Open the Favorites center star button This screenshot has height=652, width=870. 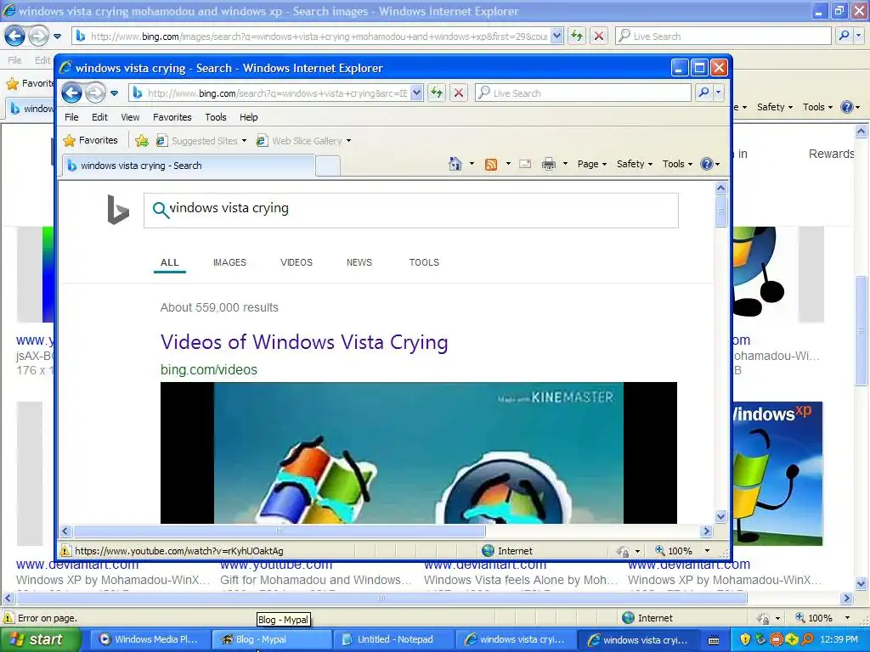[90, 140]
